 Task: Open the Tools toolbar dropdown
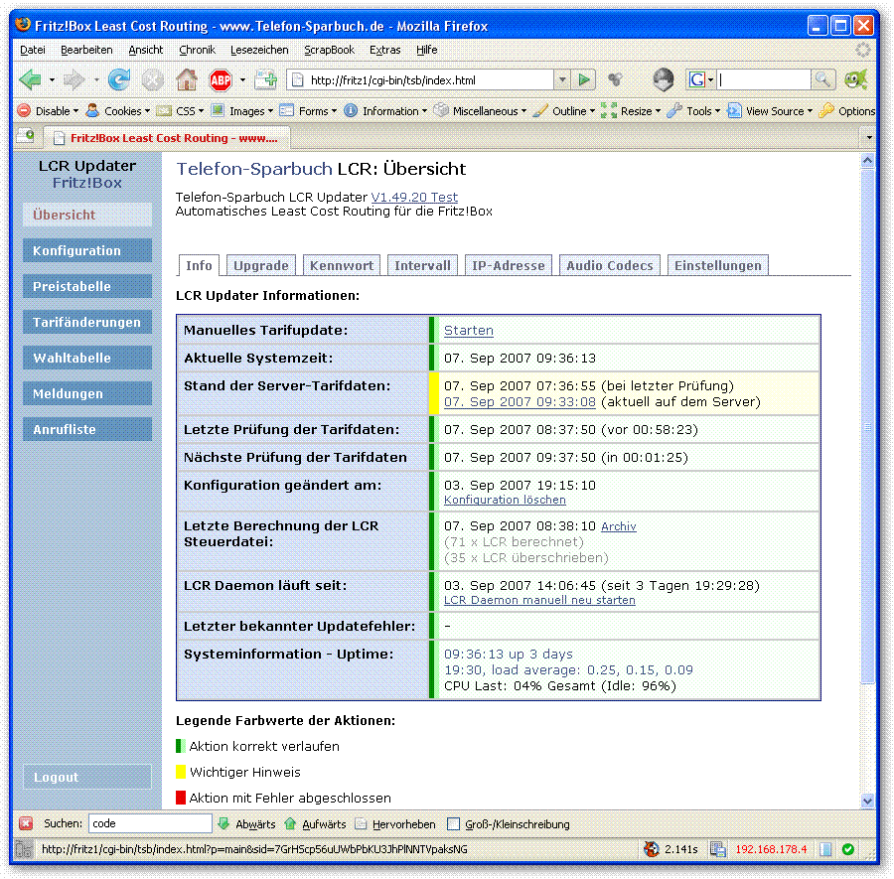(x=693, y=110)
